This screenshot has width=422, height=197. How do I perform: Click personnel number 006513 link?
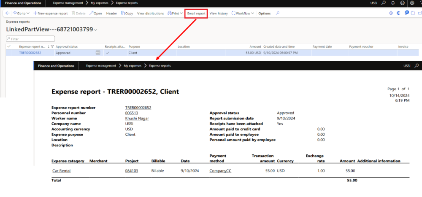point(132,113)
